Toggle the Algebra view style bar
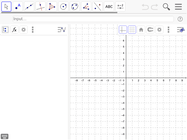Screen dimensions: 187x140 tap(62, 30)
